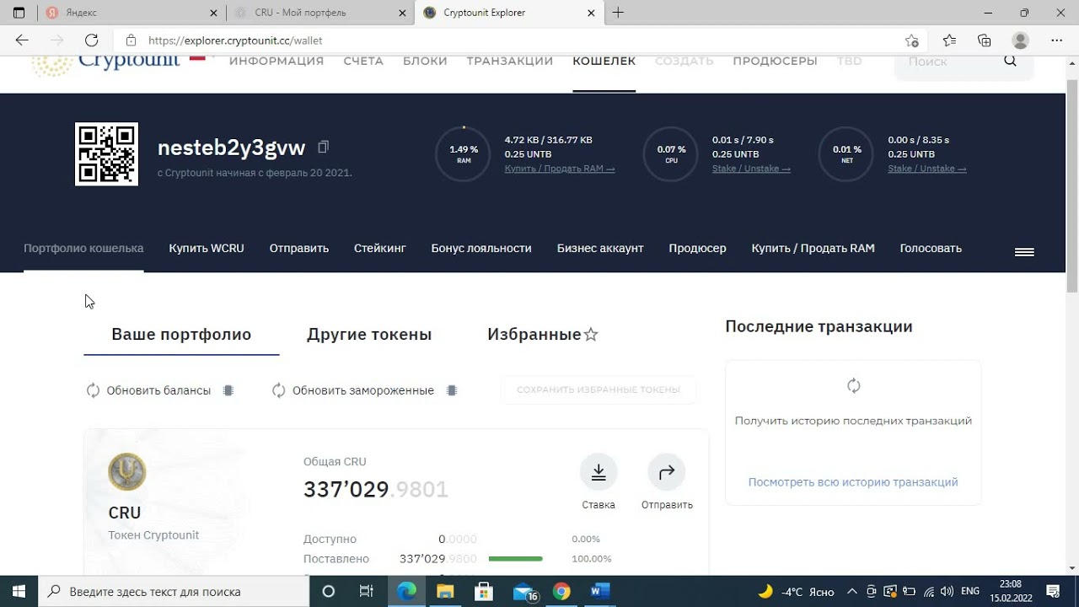Image resolution: width=1079 pixels, height=607 pixels.
Task: Click the refresh icon for Обновить замороженные
Action: (x=279, y=390)
